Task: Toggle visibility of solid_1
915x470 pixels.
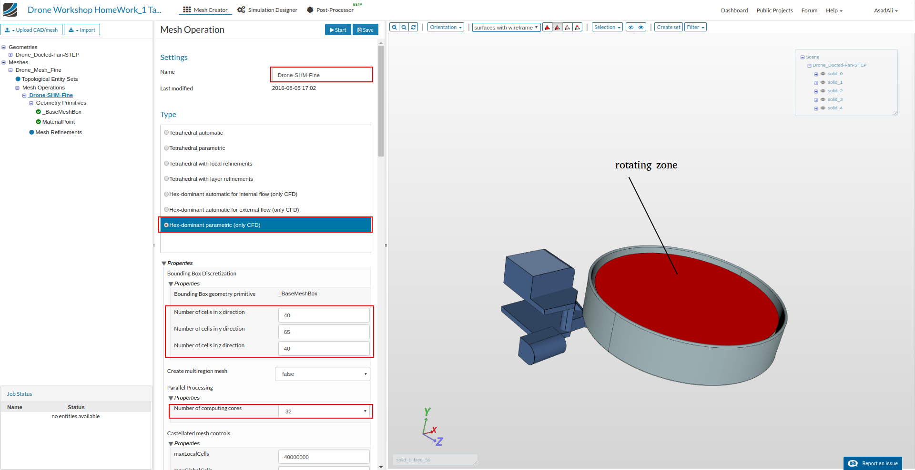Action: click(x=823, y=82)
